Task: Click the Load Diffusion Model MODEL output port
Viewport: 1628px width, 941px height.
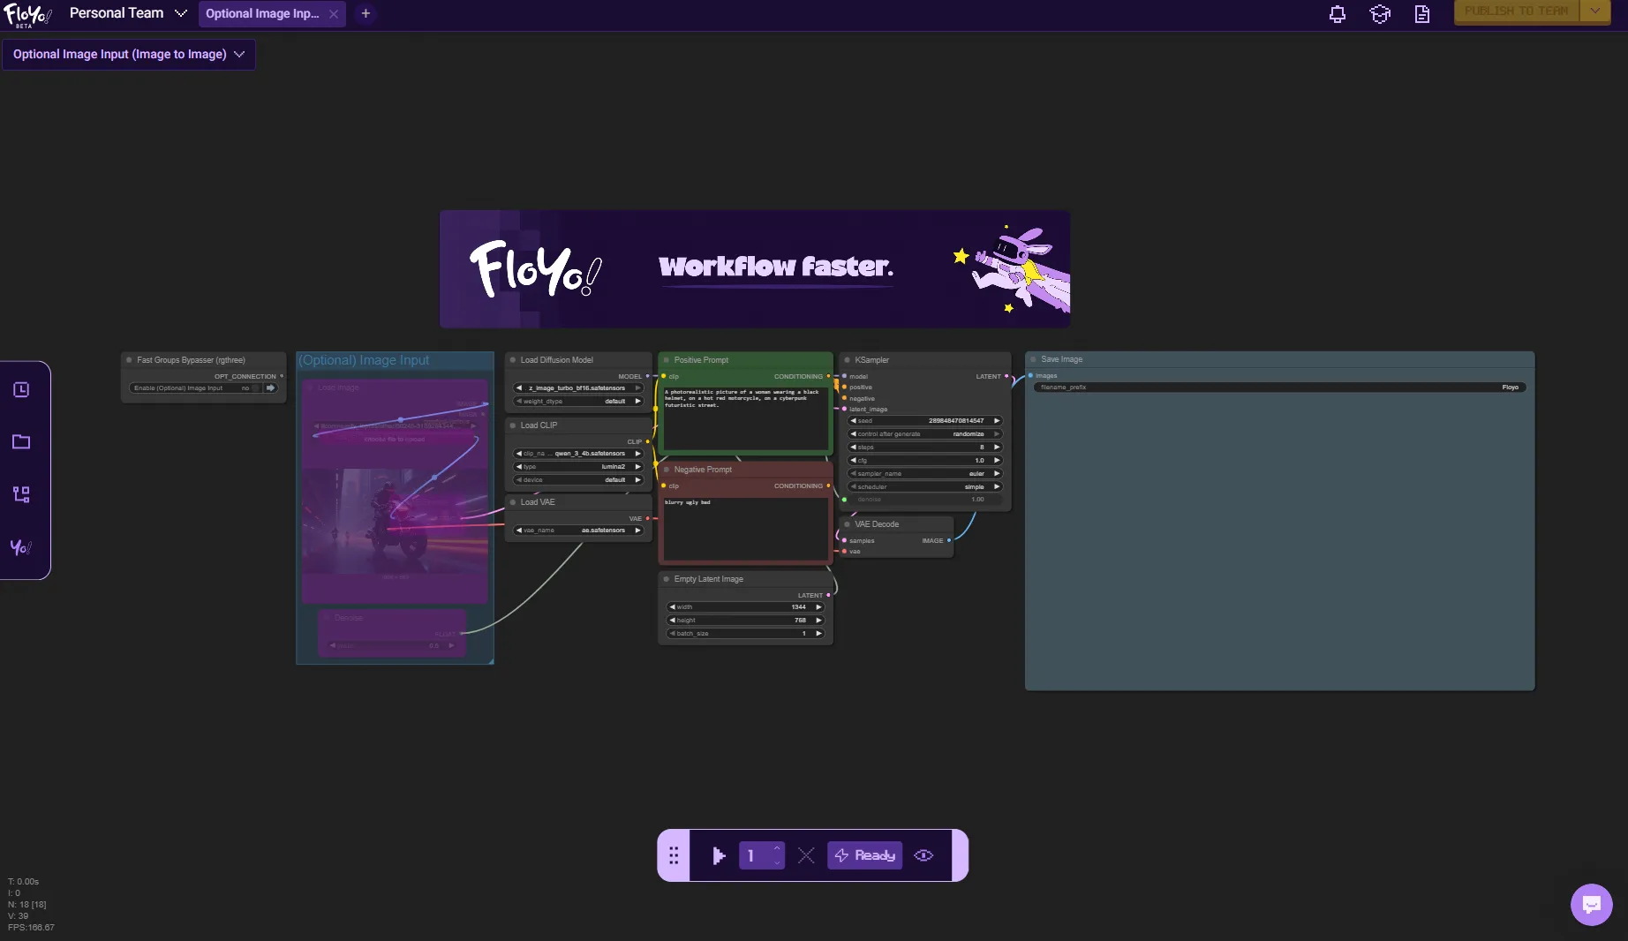Action: pyautogui.click(x=647, y=377)
